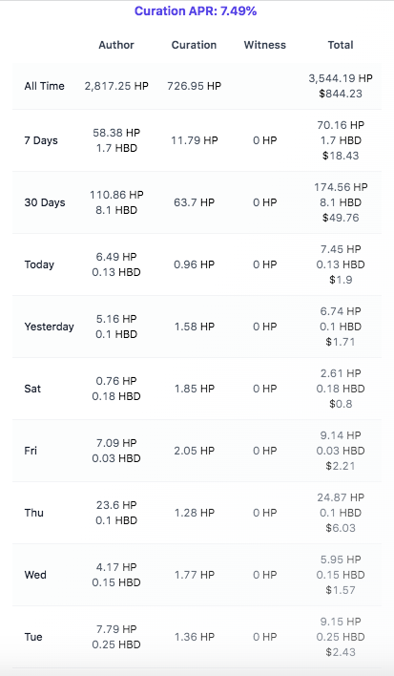Image resolution: width=394 pixels, height=676 pixels.
Task: Click the Fri row label
Action: (31, 451)
